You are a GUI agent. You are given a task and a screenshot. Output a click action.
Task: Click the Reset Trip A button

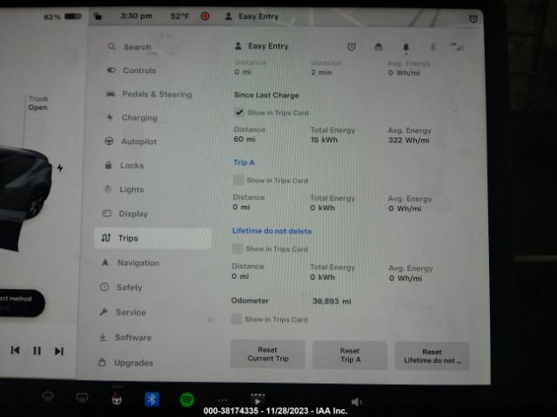(x=350, y=355)
